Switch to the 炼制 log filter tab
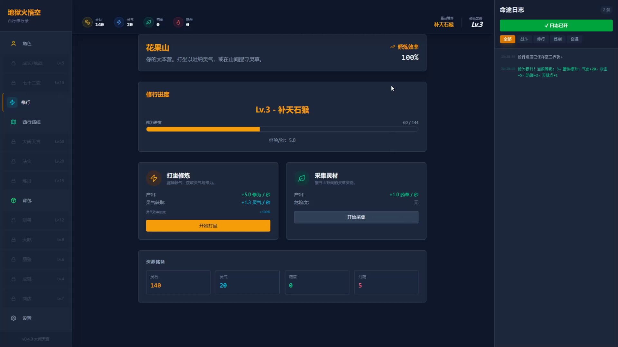The image size is (618, 347). coord(557,39)
